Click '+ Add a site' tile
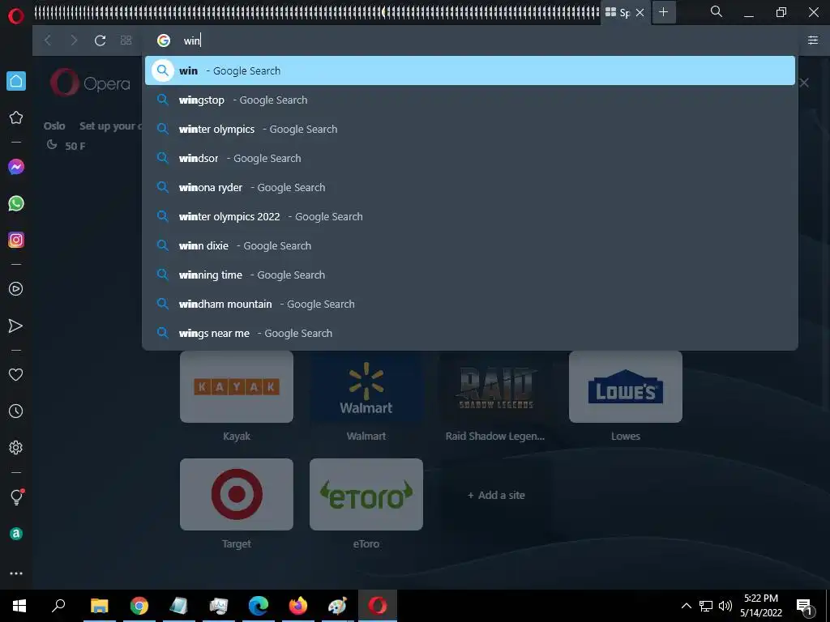 [496, 495]
